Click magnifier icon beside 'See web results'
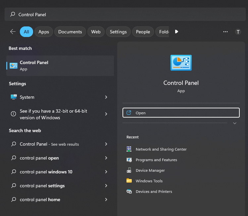The height and width of the screenshot is (216, 248). click(x=14, y=144)
